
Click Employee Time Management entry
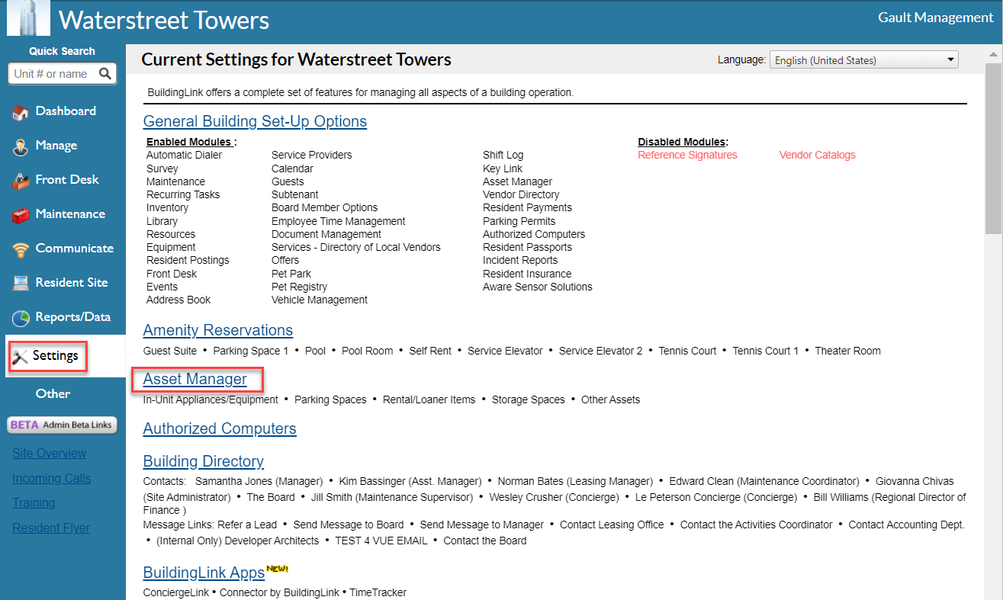tap(339, 221)
